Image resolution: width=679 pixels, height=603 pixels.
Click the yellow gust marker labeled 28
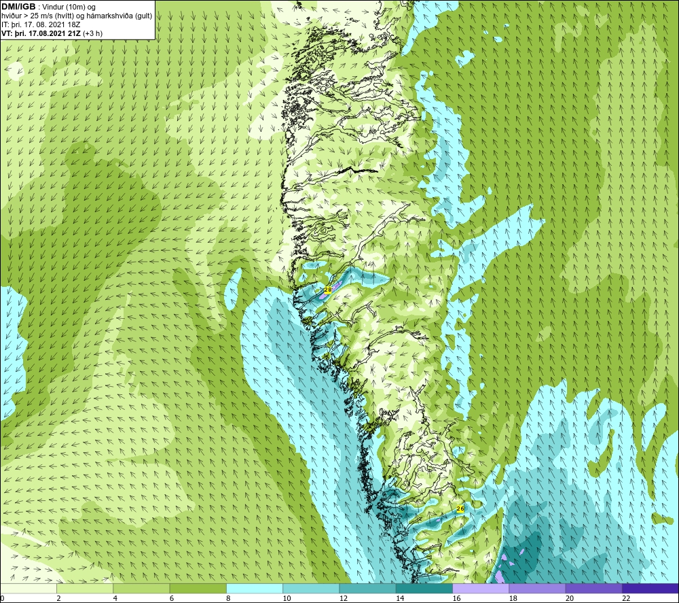tap(328, 290)
